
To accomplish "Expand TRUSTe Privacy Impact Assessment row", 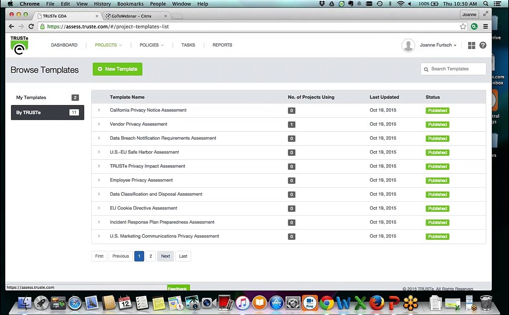I will coord(99,166).
